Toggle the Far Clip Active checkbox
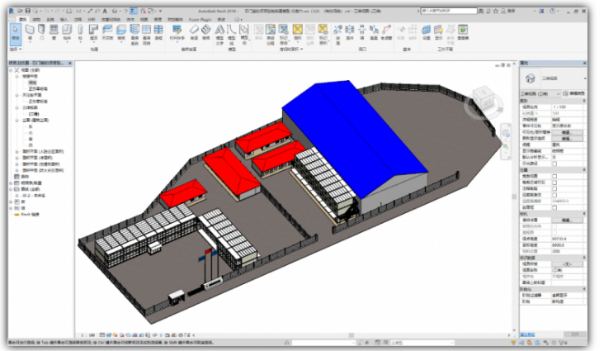The image size is (604, 351). 554,195
